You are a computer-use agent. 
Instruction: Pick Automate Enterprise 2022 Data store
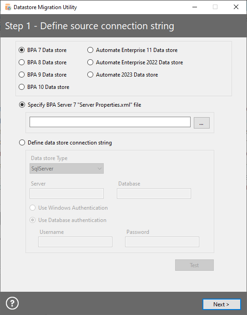coord(135,62)
